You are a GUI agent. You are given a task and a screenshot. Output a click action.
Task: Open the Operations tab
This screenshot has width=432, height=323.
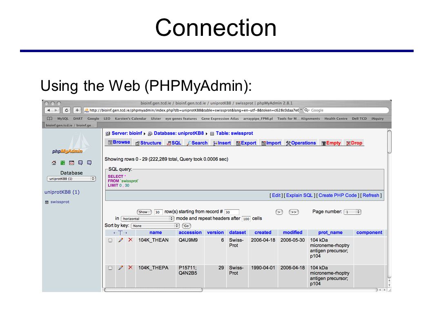tap(301, 143)
